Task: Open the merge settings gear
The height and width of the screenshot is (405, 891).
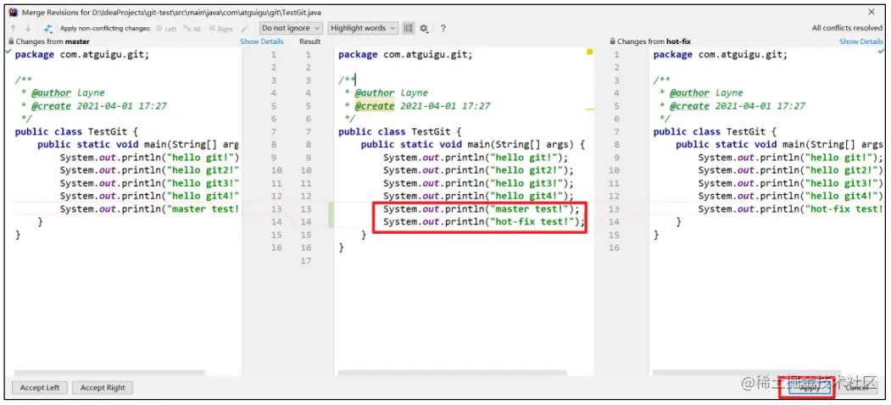Action: pos(424,29)
